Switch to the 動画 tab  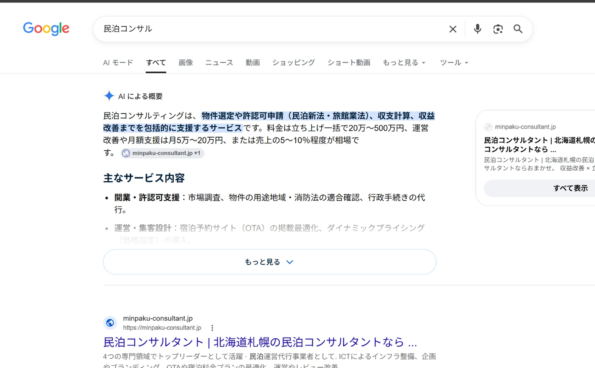[252, 62]
